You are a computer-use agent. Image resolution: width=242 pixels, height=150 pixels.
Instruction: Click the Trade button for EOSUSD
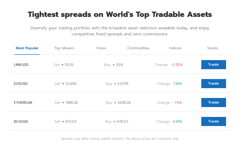214,84
